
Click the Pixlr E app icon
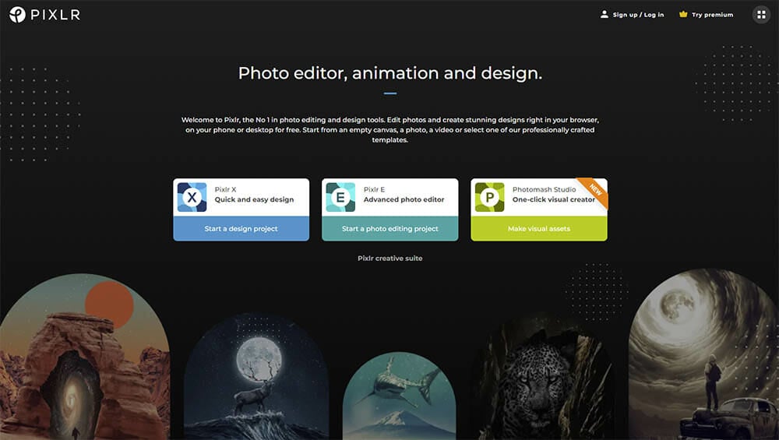pos(340,197)
